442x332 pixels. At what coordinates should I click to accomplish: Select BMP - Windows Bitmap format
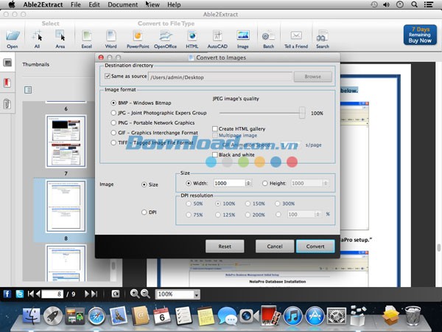coord(113,103)
